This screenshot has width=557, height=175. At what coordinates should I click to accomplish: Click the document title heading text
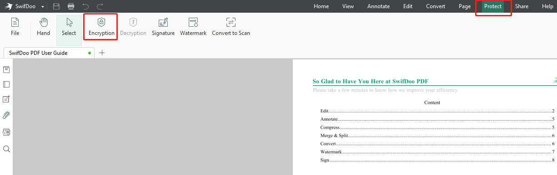(371, 81)
